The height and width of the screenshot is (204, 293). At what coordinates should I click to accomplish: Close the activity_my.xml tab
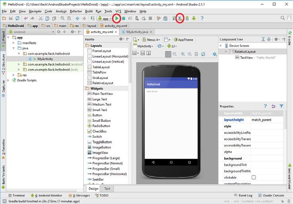pyautogui.click(x=116, y=32)
